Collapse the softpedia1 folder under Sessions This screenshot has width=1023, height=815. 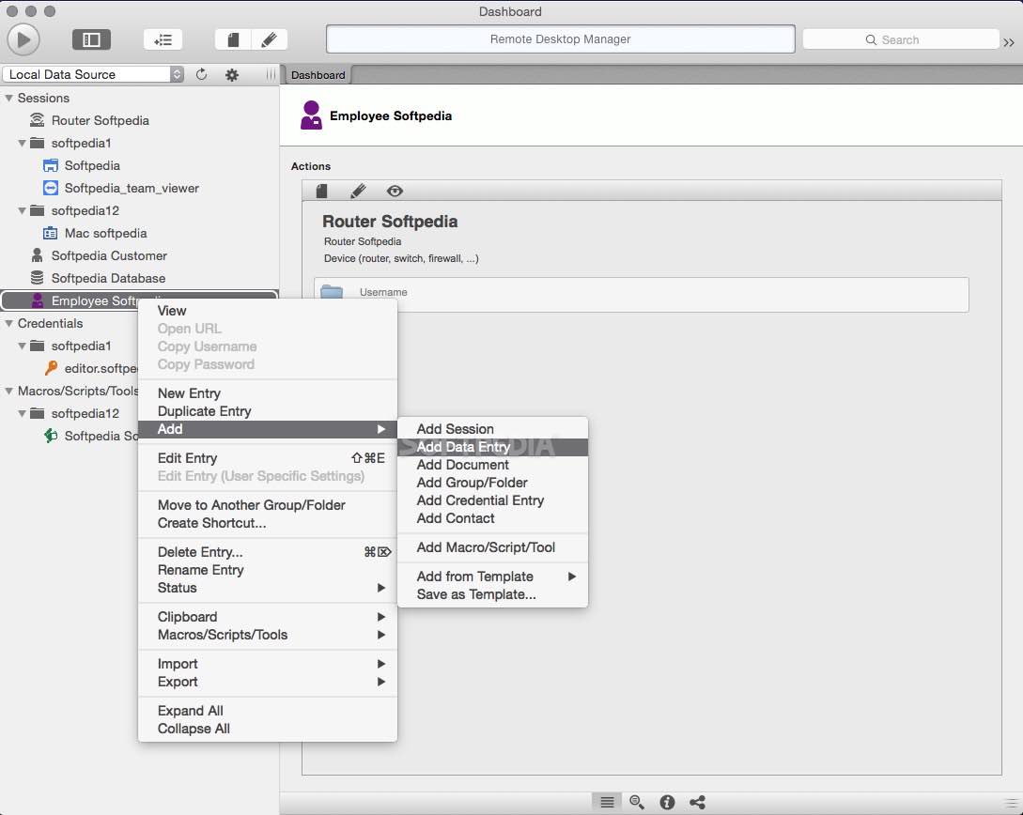click(23, 143)
